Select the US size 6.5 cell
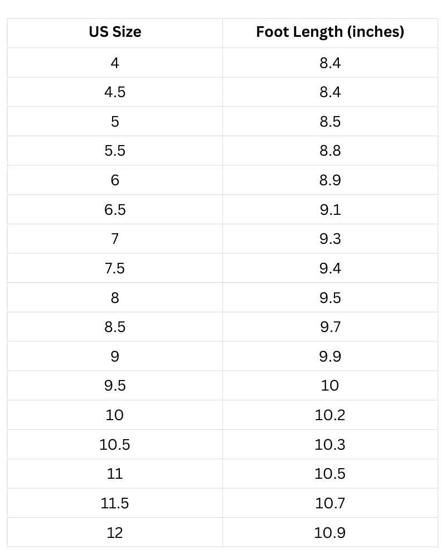Screen dimensions: 446x558 pyautogui.click(x=115, y=209)
